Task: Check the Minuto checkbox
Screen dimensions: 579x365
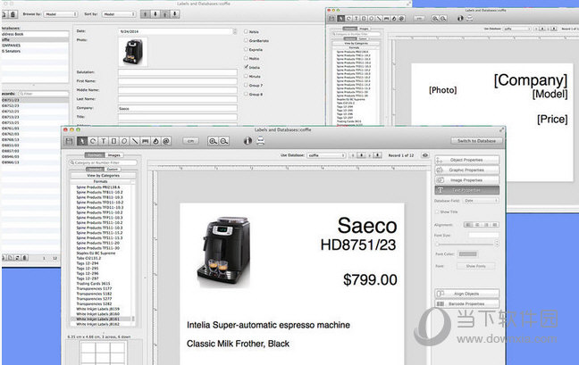Action: [246, 76]
